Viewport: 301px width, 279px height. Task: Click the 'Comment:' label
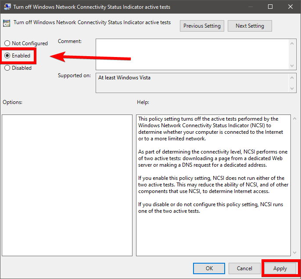70,41
